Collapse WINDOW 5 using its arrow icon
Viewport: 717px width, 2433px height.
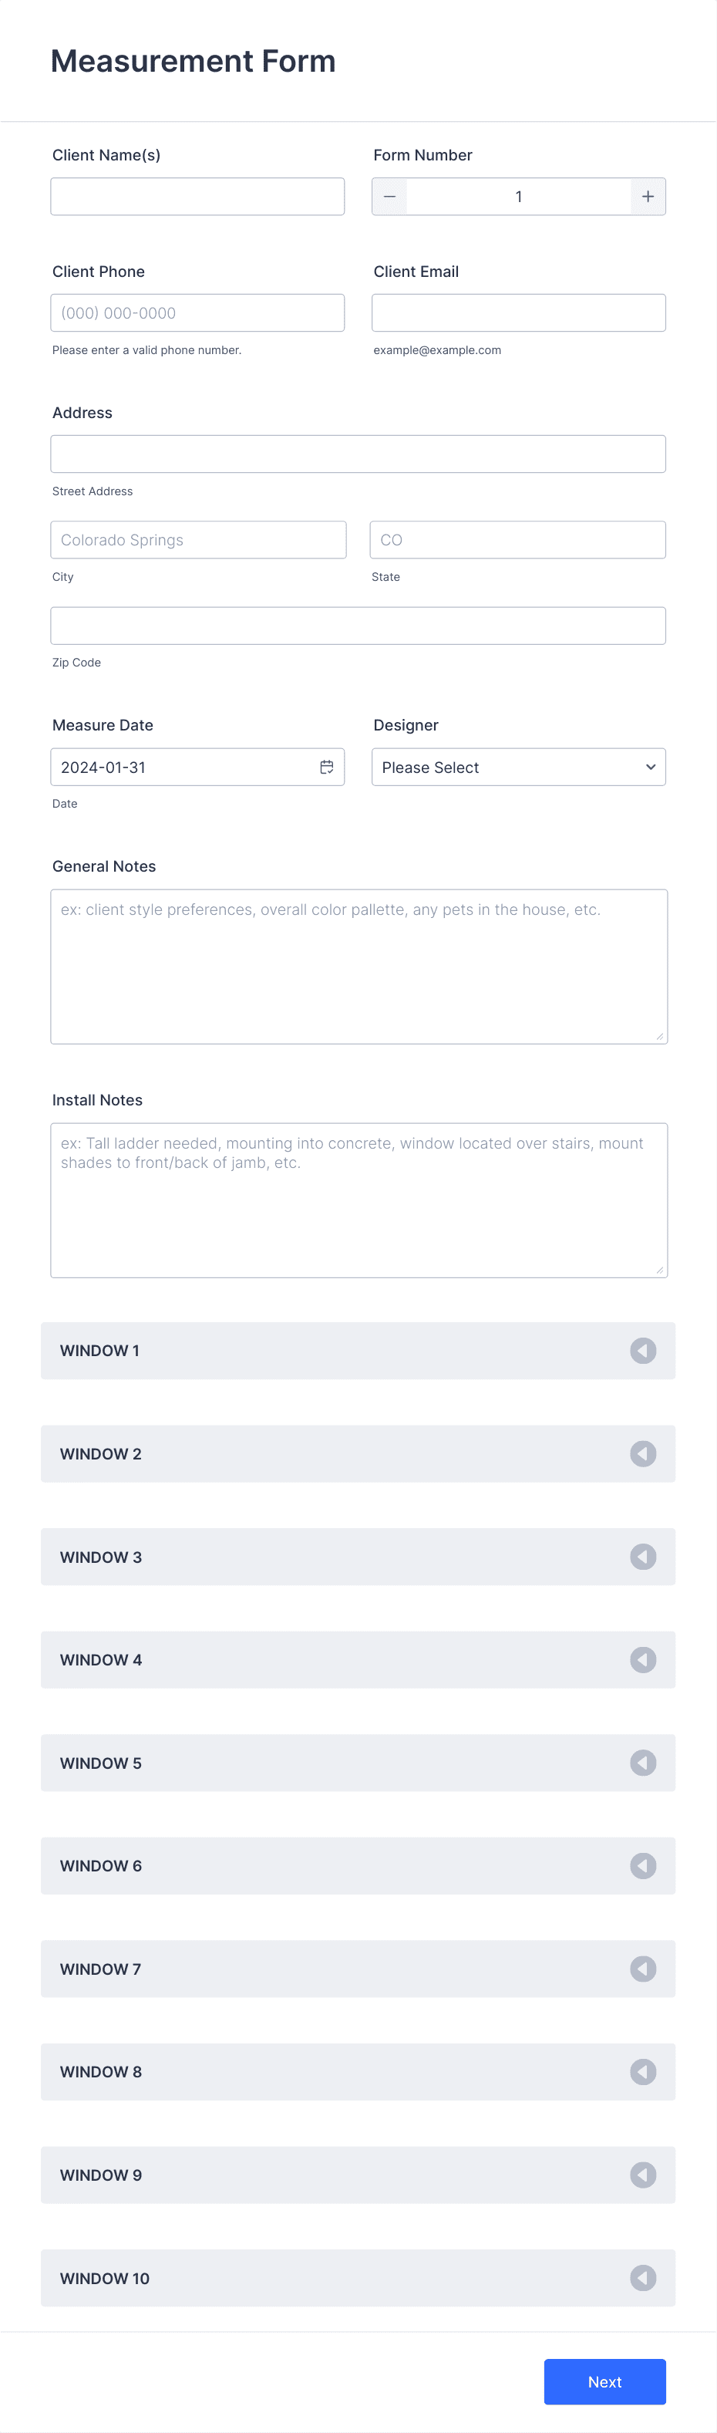point(644,1763)
